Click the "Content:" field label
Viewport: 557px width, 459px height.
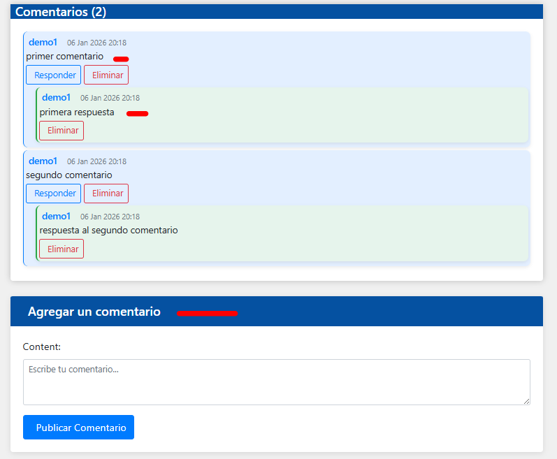42,347
